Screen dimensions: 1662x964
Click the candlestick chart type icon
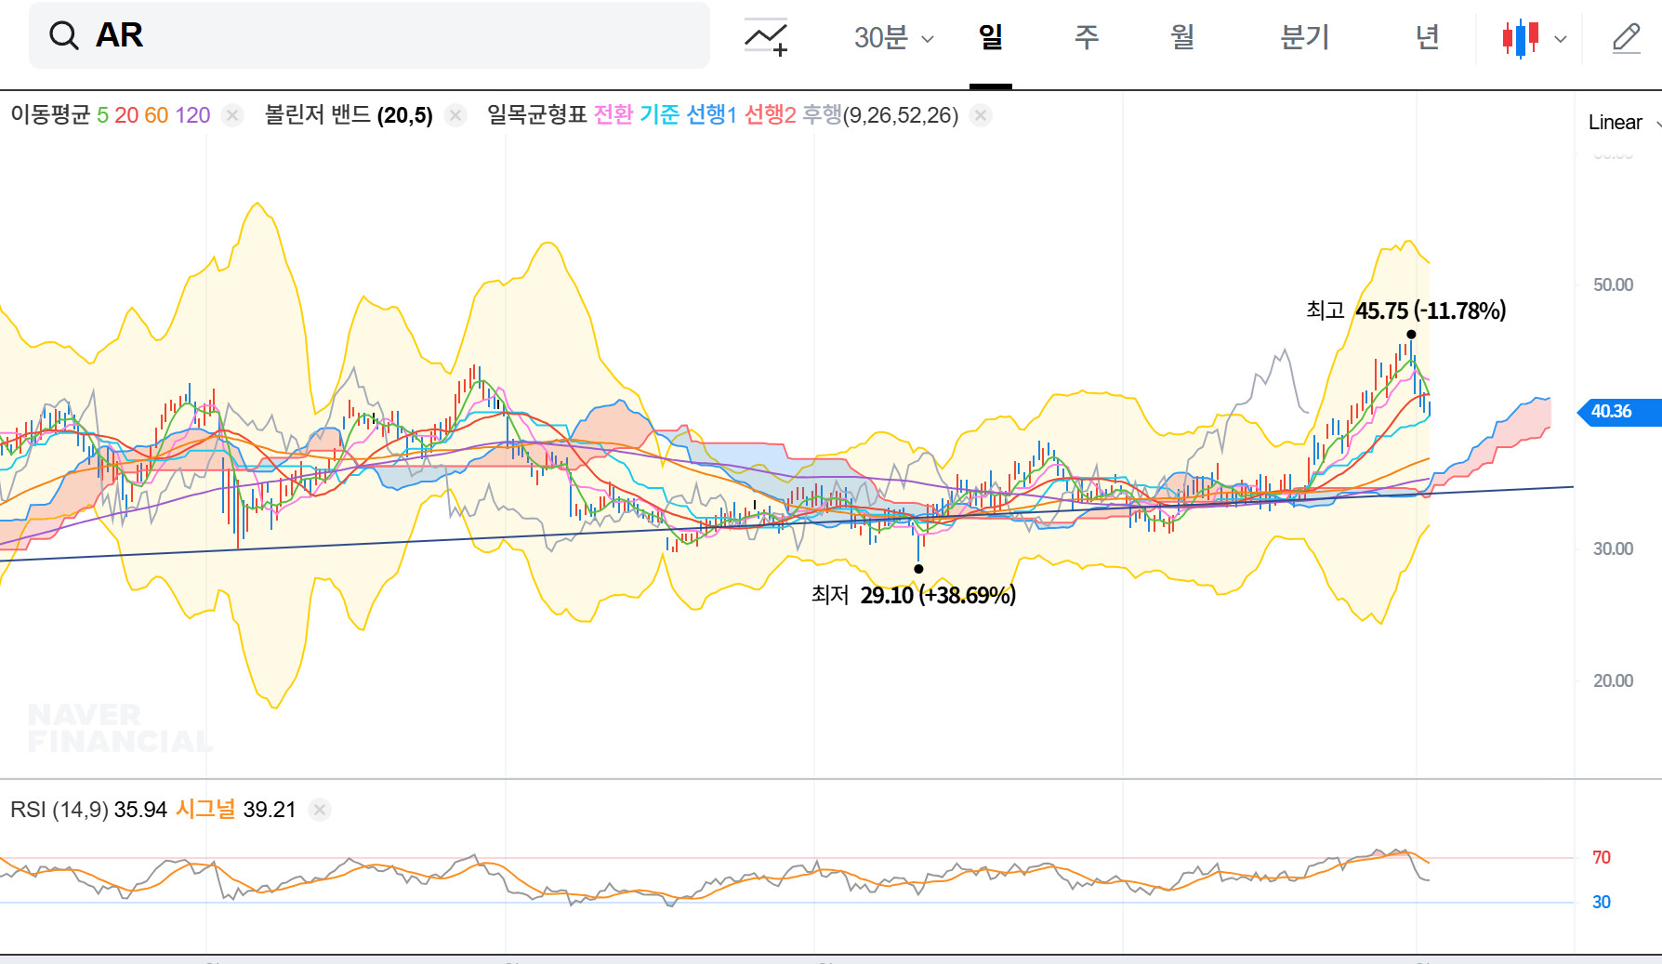(1521, 38)
